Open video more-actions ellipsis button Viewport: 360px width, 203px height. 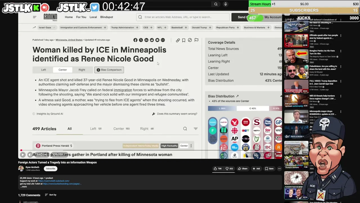click(x=279, y=169)
